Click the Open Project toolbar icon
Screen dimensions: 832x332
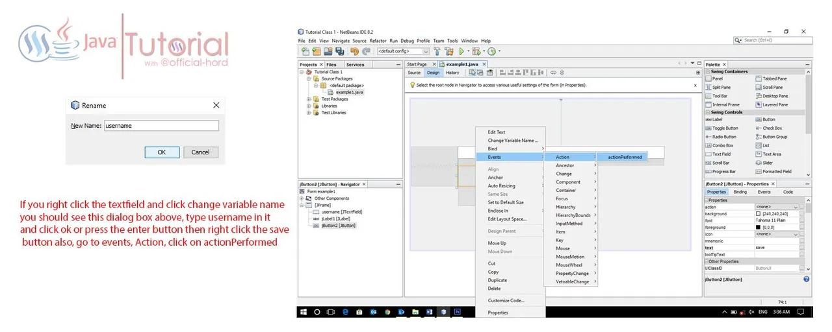tap(328, 51)
